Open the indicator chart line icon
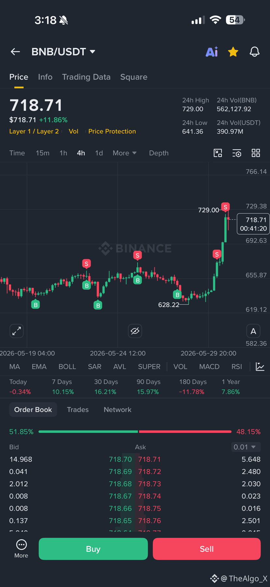Screen dimensions: 270x587 (260, 367)
